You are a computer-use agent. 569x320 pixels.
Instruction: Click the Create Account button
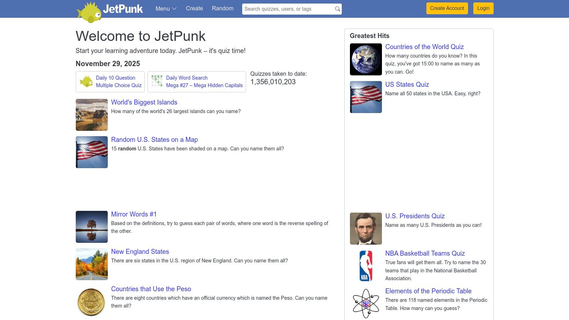pos(447,8)
